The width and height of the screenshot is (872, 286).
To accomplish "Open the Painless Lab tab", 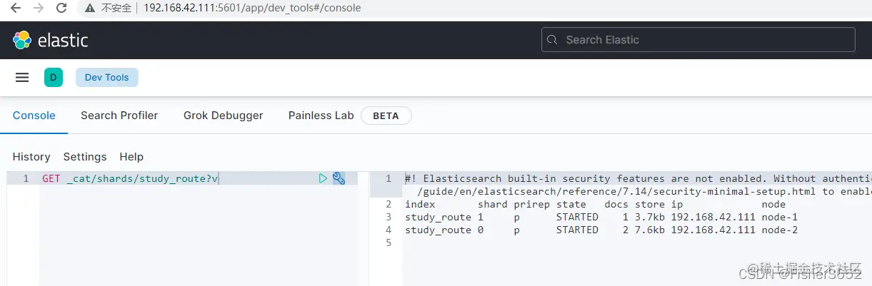I will click(321, 116).
